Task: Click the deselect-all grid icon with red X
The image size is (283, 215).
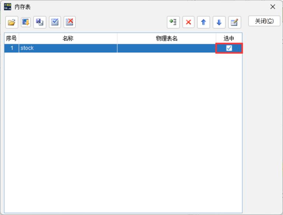Action: [x=70, y=22]
